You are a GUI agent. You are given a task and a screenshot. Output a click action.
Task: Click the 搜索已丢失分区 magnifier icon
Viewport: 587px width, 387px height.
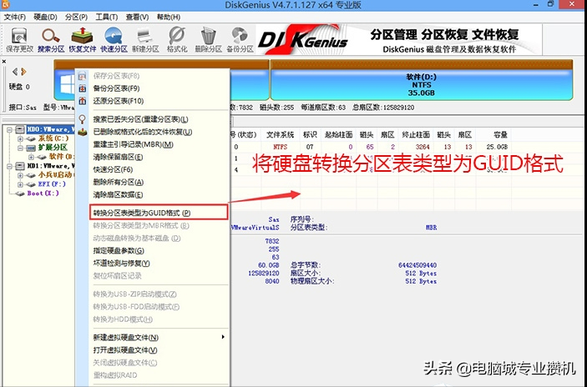(83, 119)
